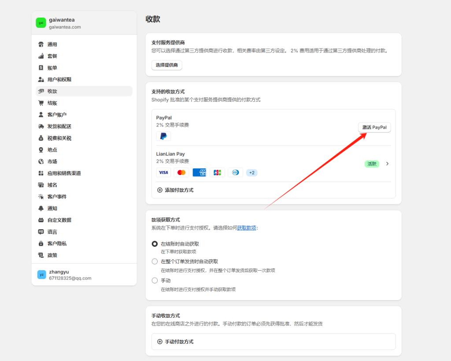Image resolution: width=451 pixels, height=361 pixels.
Task: Click the 客户隐私 lock icon
Action: (x=42, y=243)
